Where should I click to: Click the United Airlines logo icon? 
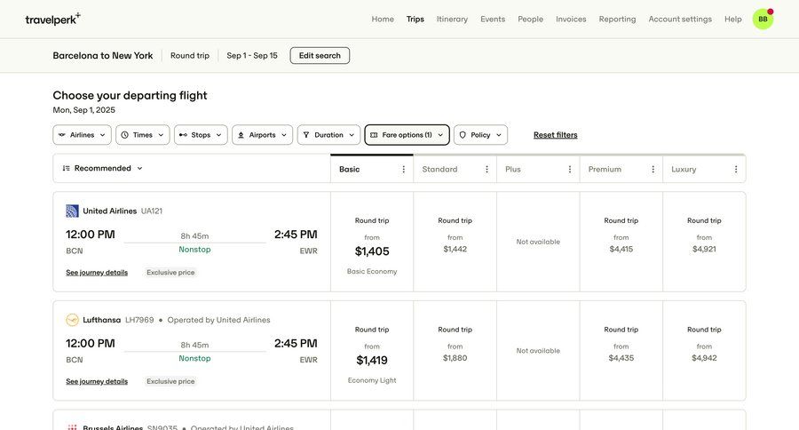click(72, 211)
